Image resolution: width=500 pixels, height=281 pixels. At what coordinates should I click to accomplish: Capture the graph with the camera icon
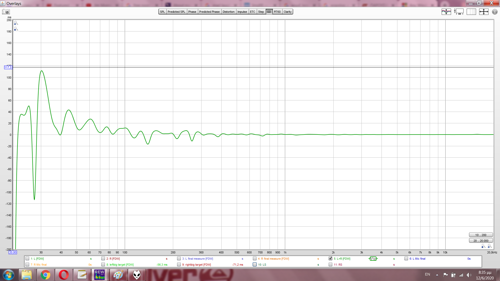(x=6, y=12)
